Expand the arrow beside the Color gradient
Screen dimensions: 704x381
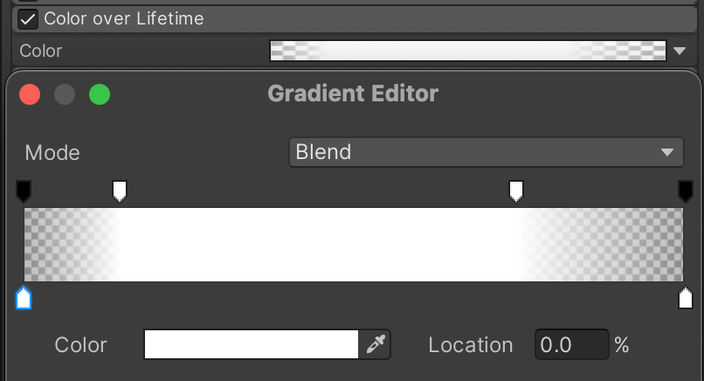pos(681,52)
